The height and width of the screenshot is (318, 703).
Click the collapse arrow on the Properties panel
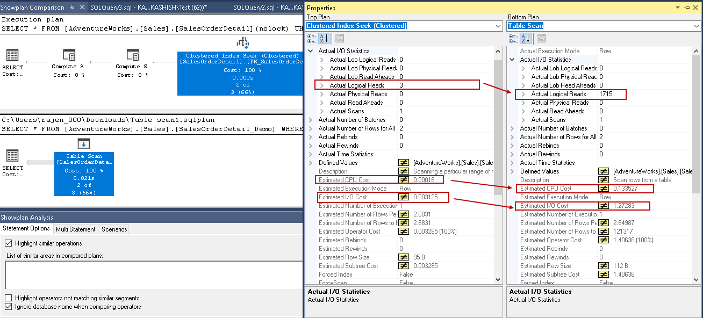(679, 8)
